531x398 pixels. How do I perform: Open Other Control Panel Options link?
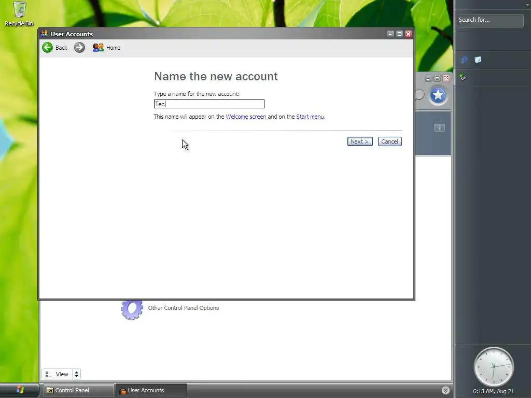coord(183,308)
